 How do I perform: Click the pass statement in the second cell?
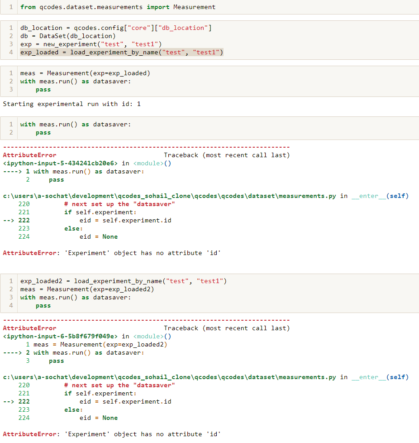click(x=43, y=89)
